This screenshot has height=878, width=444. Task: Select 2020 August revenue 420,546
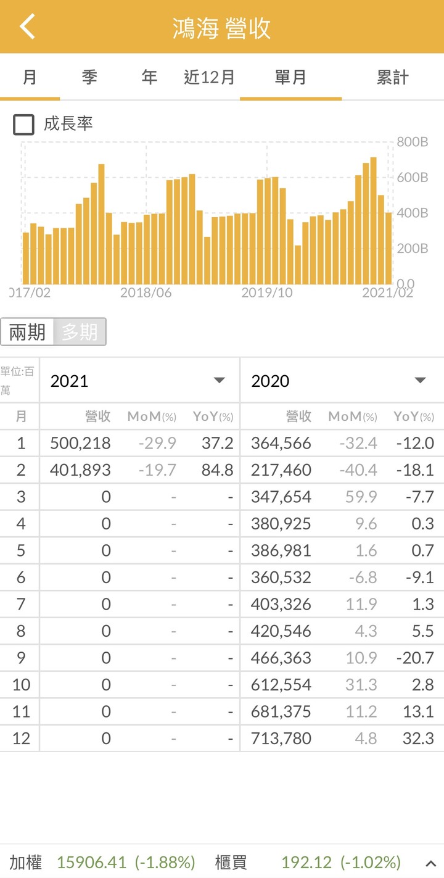[x=281, y=631]
